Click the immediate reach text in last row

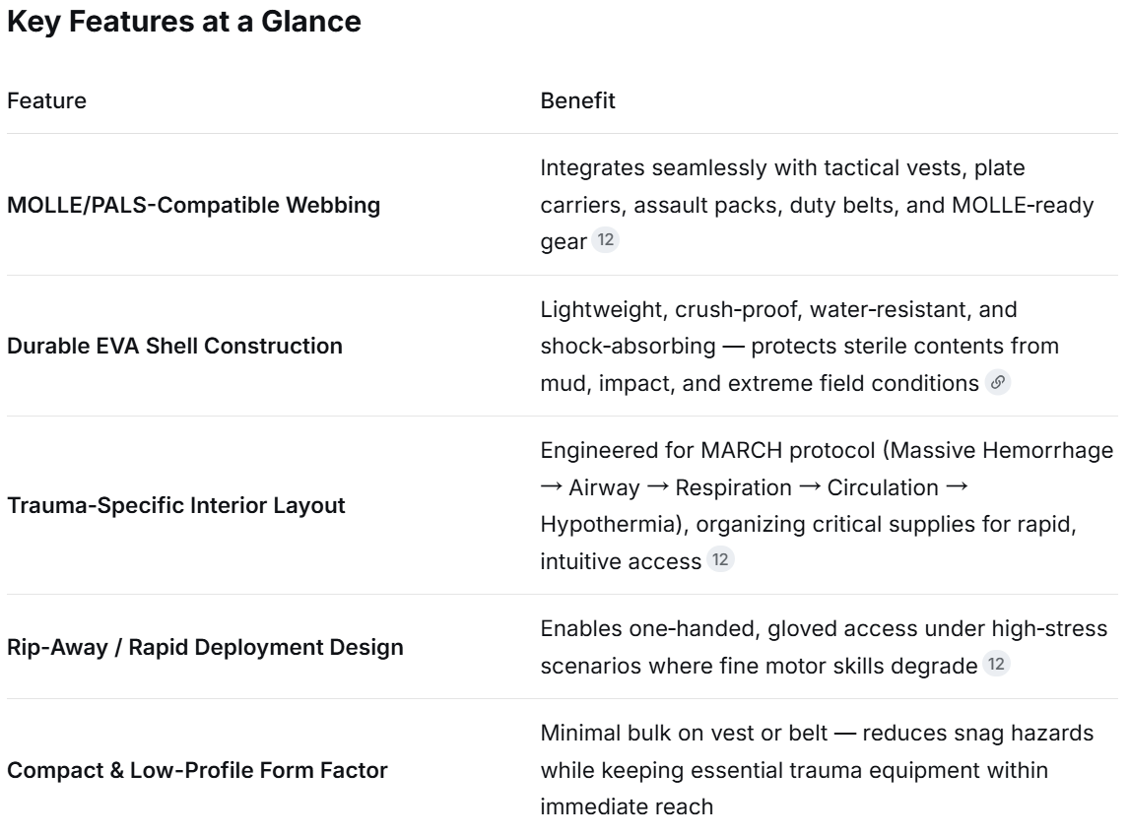[627, 807]
